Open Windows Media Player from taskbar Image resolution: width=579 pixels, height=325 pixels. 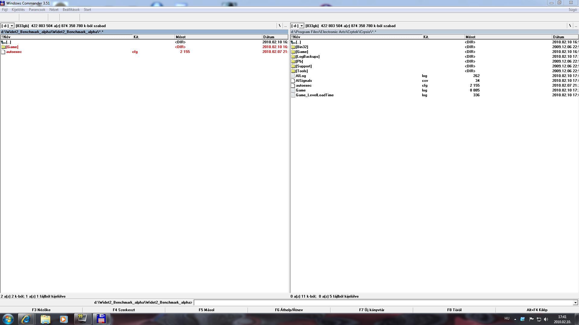[64, 319]
